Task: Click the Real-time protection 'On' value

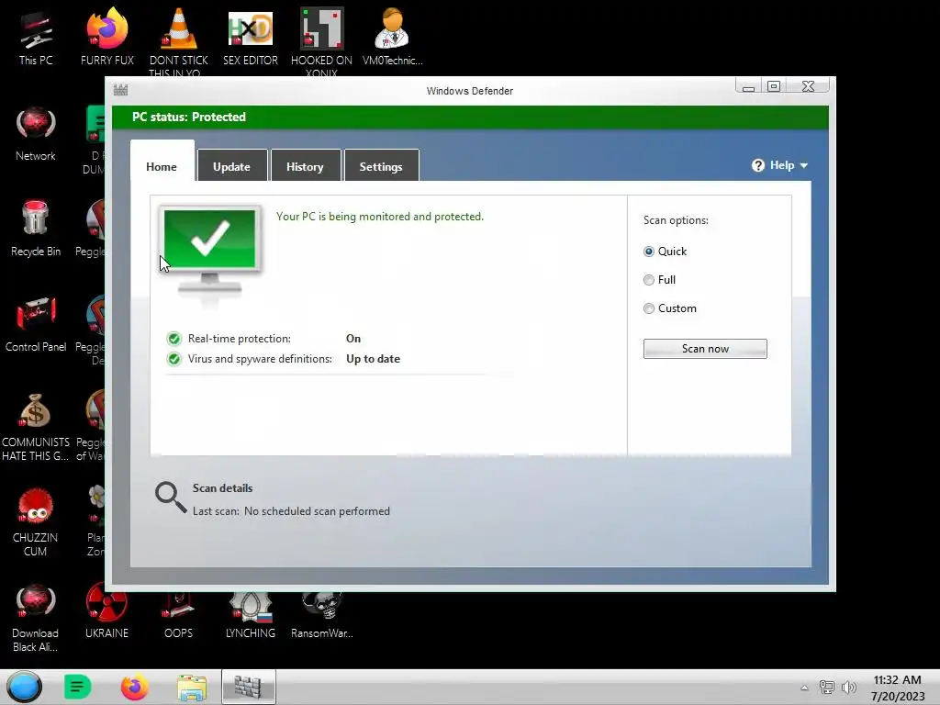Action: [353, 339]
